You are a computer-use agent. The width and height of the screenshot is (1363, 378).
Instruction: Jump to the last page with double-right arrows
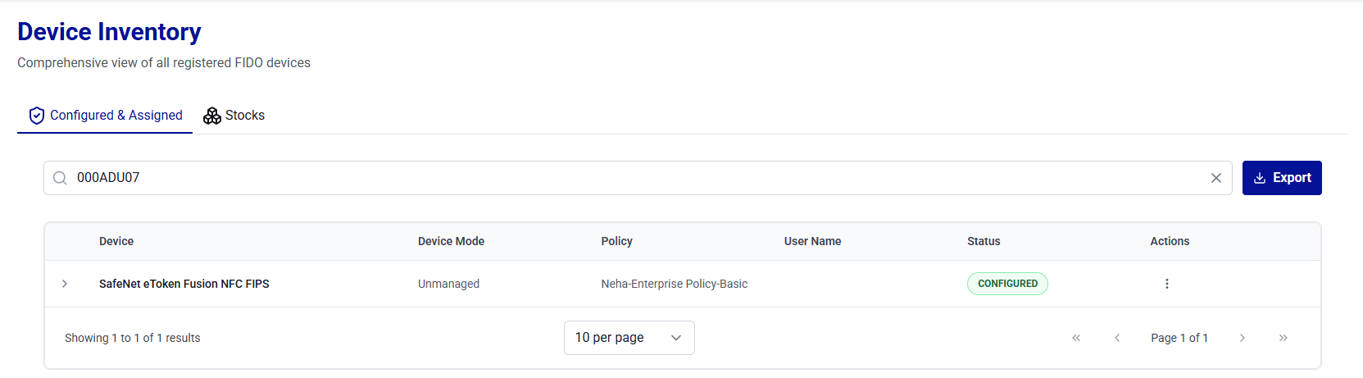click(x=1283, y=338)
